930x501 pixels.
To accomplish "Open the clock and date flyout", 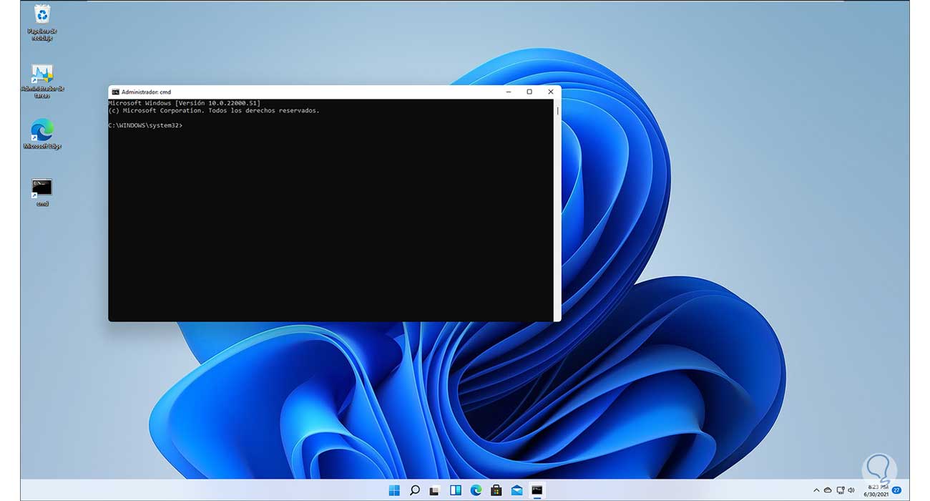I will [876, 490].
